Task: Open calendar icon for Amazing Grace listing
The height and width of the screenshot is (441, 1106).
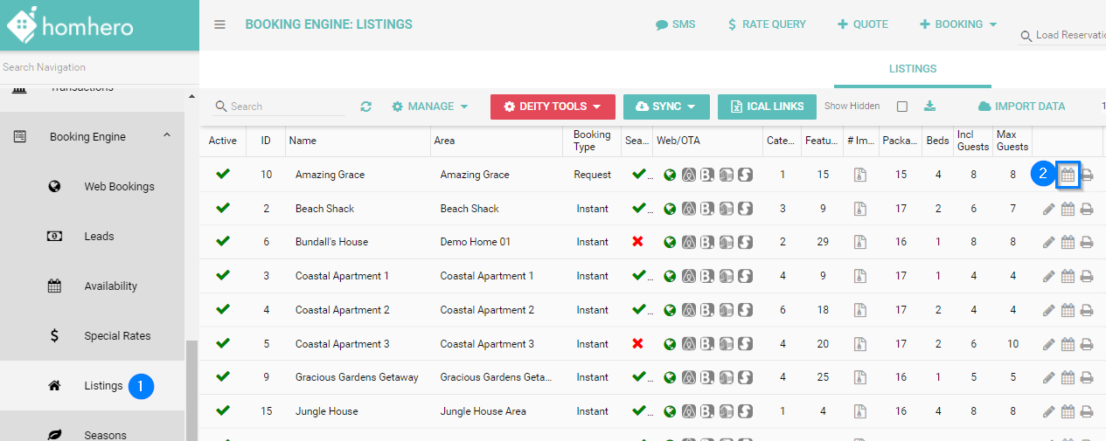Action: point(1068,175)
